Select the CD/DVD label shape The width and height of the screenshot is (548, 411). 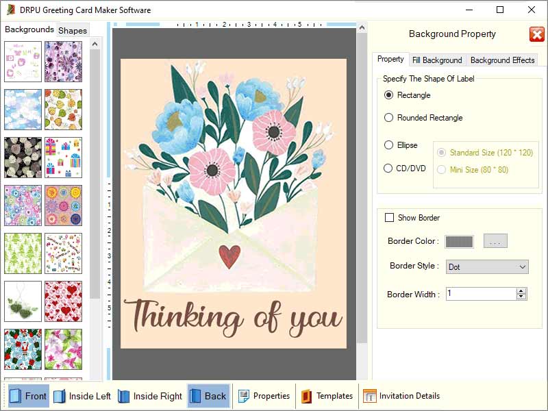tap(389, 169)
